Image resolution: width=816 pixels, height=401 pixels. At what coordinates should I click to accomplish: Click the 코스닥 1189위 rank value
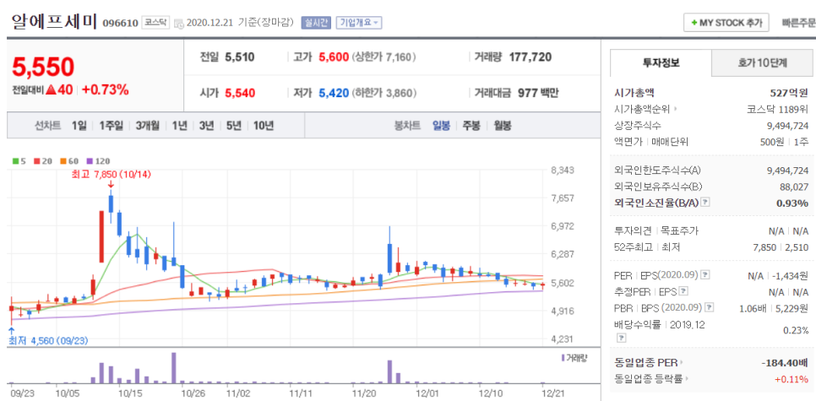[777, 109]
